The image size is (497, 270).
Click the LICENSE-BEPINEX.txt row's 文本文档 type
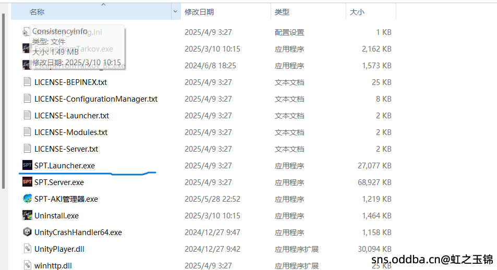click(x=289, y=82)
